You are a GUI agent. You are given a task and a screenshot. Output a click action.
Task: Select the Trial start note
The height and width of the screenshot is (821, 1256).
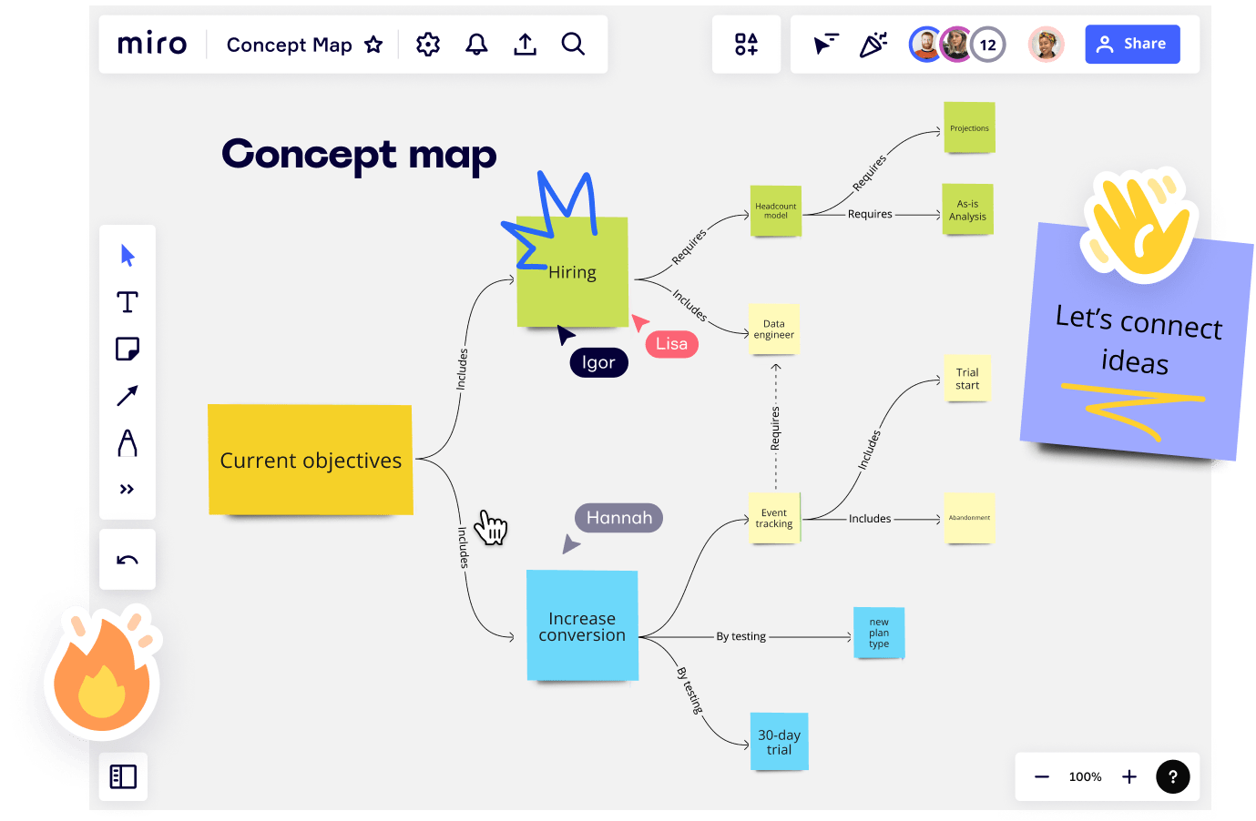(967, 378)
